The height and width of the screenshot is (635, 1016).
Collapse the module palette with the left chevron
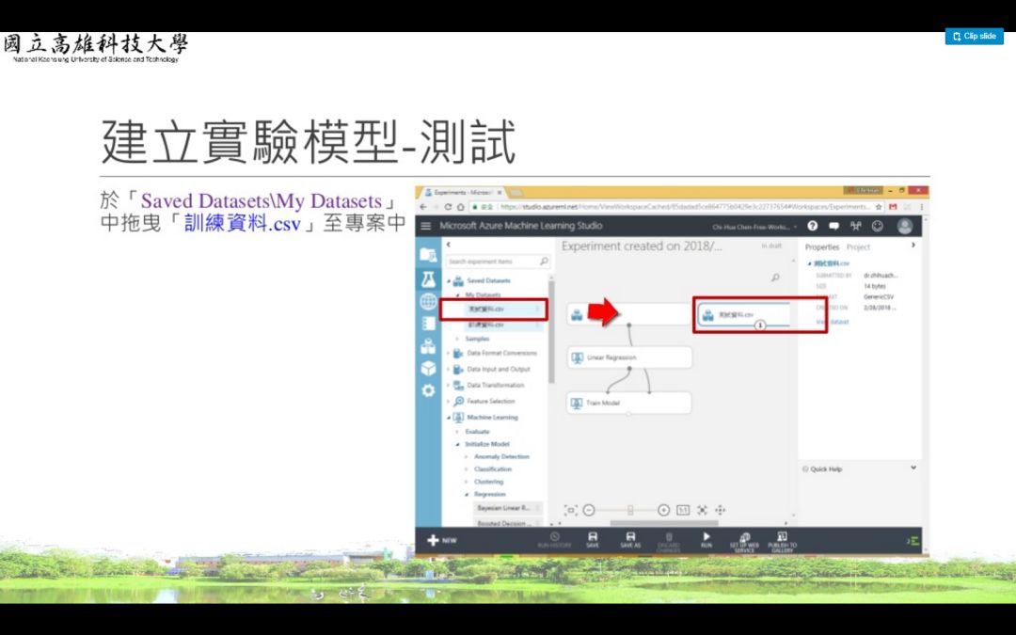coord(449,245)
